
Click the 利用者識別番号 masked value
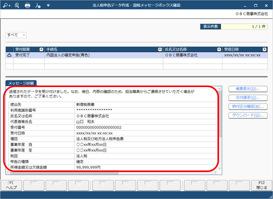coord(94,110)
